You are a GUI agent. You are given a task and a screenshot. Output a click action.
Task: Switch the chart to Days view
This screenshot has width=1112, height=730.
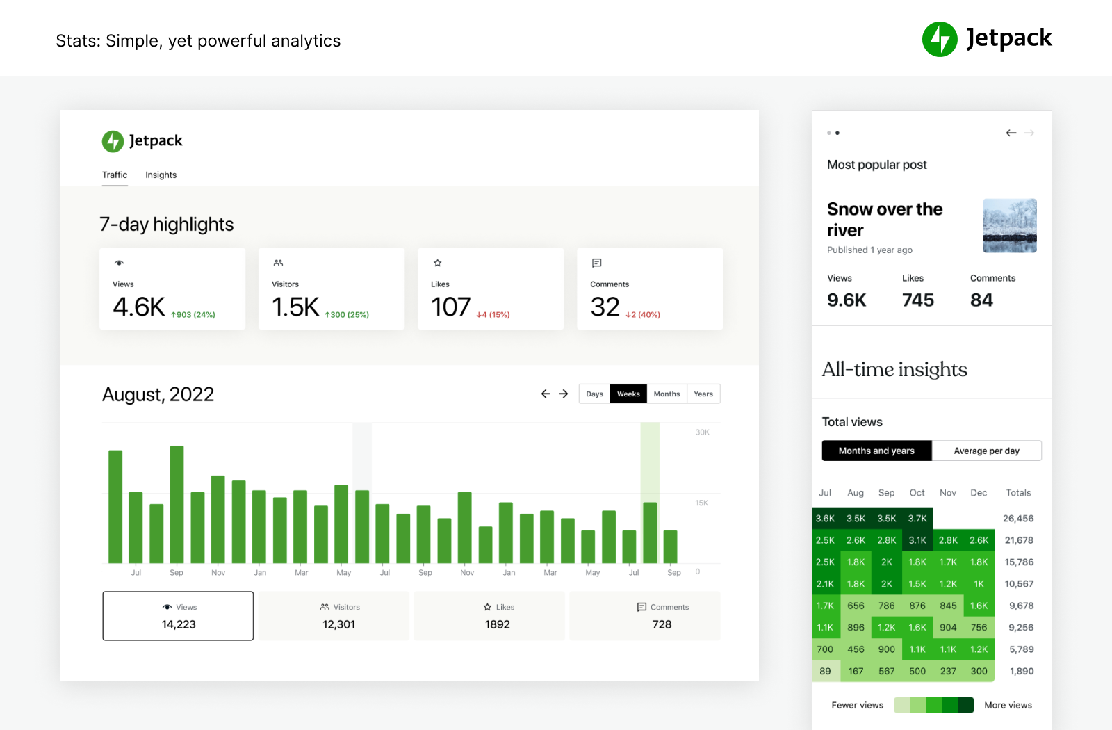(594, 394)
